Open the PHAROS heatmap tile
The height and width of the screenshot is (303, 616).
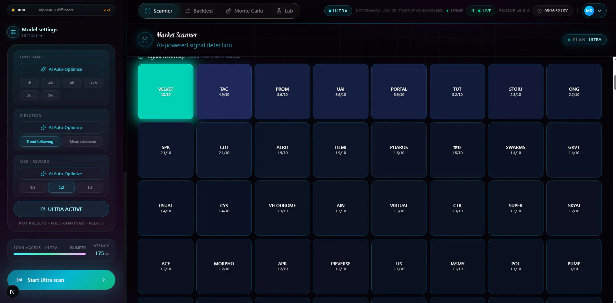pos(399,150)
